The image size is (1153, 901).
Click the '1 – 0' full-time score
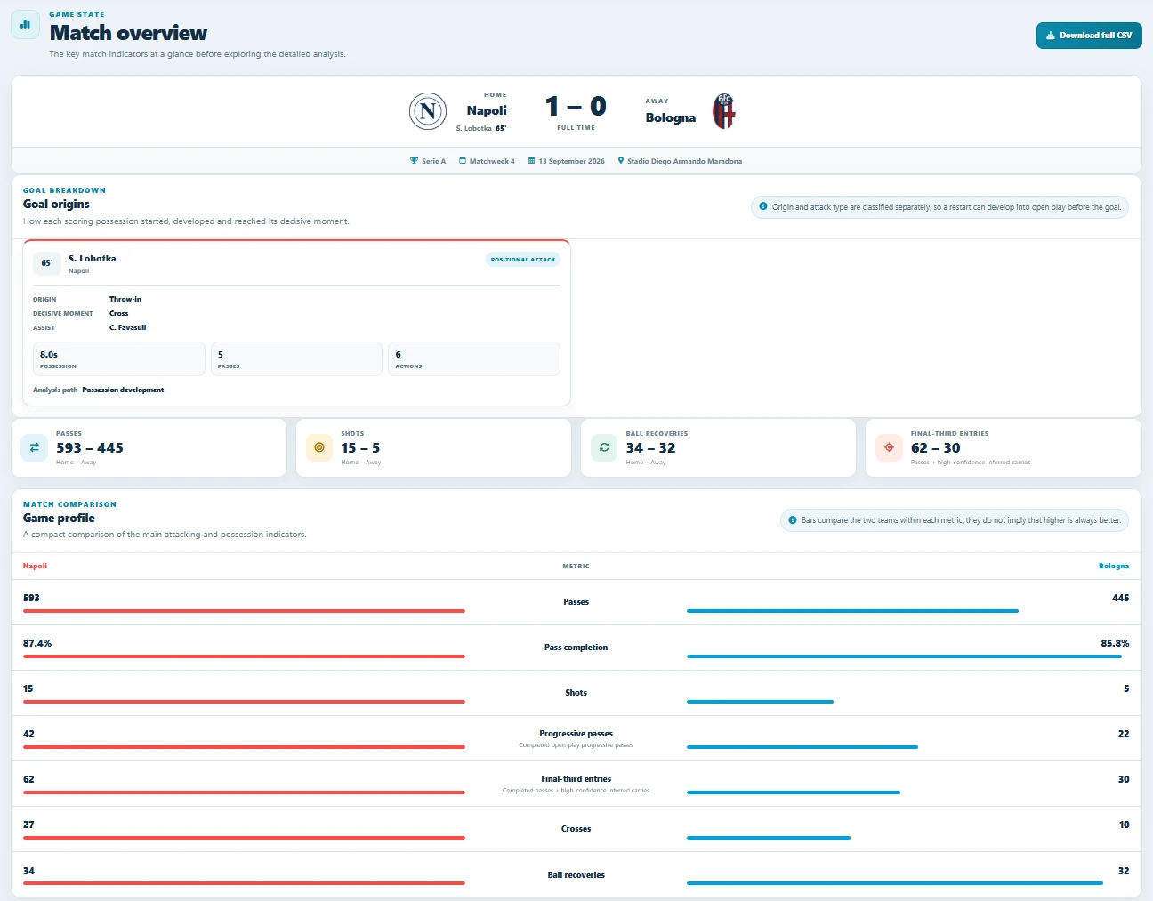[576, 107]
